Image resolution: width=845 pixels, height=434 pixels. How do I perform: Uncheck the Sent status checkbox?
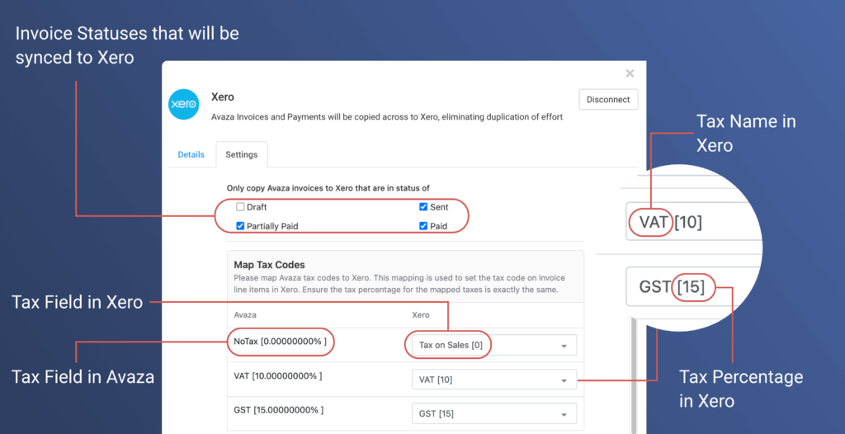pyautogui.click(x=423, y=207)
